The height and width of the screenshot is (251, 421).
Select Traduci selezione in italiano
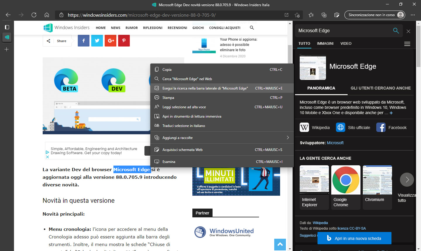click(222, 126)
